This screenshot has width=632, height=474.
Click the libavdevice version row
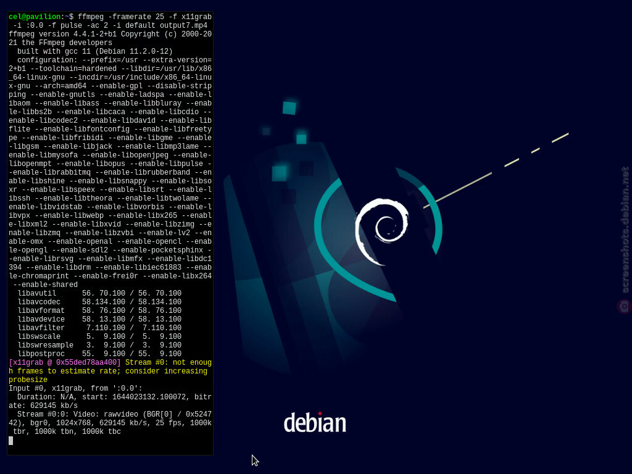pos(99,319)
